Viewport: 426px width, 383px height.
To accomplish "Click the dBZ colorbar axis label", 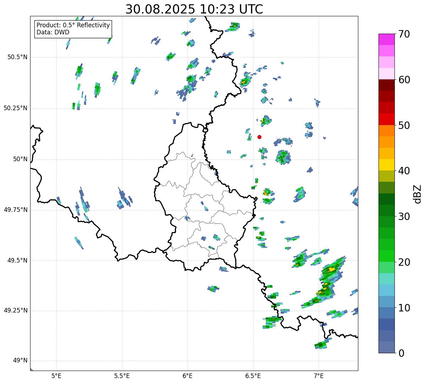I will click(418, 194).
